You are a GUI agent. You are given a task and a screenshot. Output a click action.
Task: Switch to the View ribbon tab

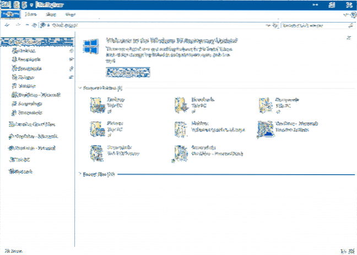(x=70, y=14)
